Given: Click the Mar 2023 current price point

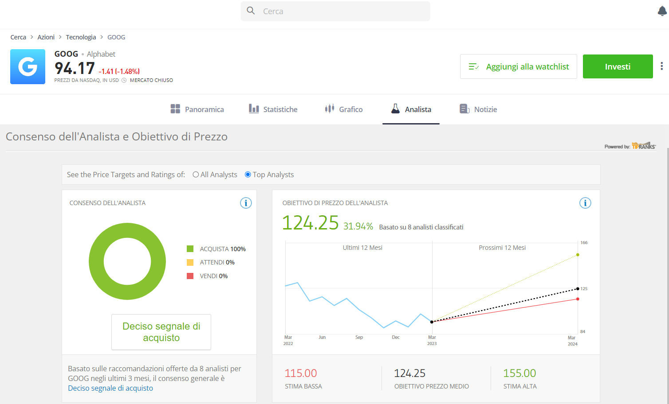Looking at the screenshot, I should pos(432,322).
